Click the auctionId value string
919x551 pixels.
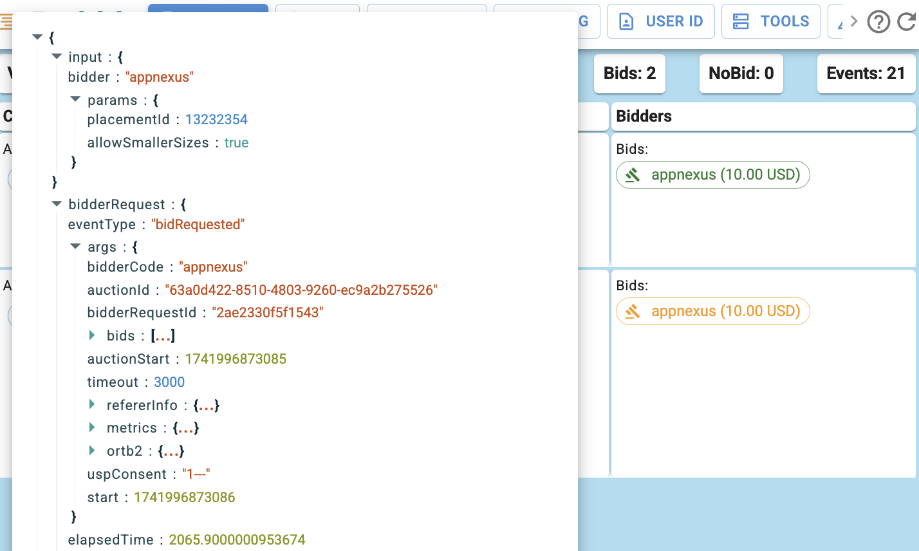click(301, 290)
